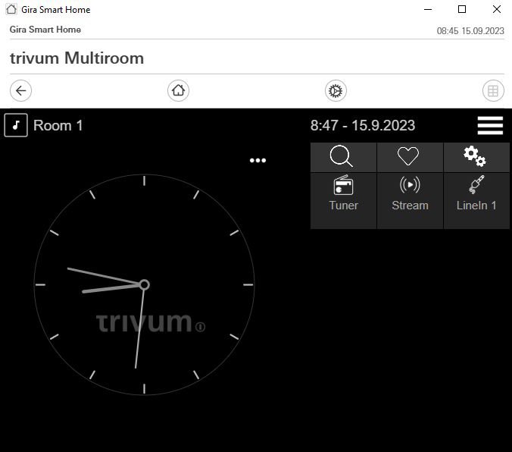Select the LineIn 1 source

pos(476,200)
